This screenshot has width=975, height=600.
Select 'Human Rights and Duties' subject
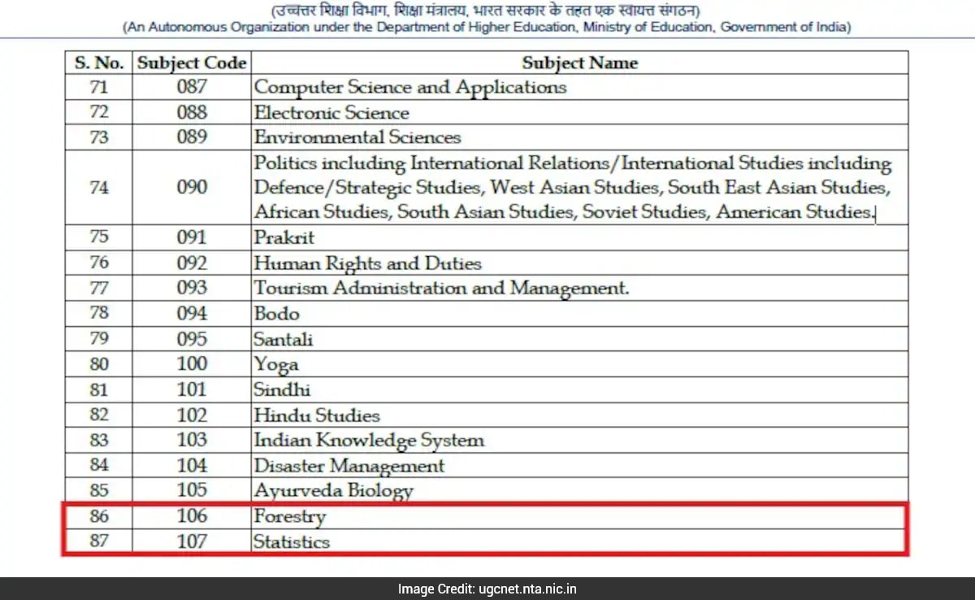(367, 263)
